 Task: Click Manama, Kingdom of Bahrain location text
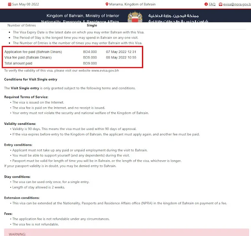pos(132,4)
